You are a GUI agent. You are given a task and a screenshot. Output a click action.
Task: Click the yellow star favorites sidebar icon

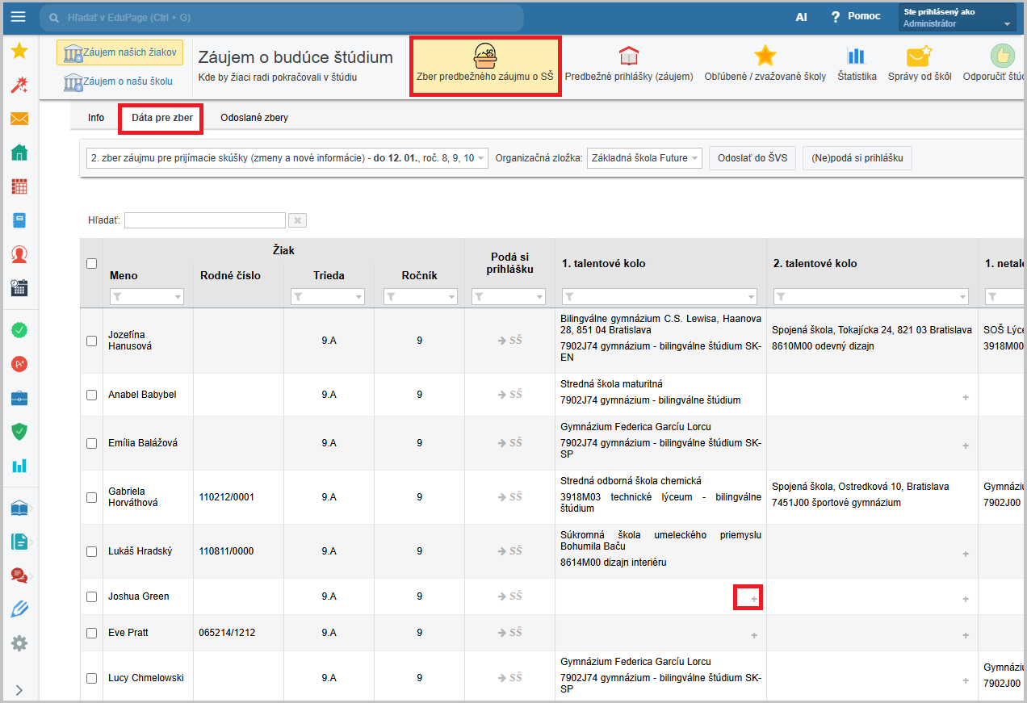19,52
